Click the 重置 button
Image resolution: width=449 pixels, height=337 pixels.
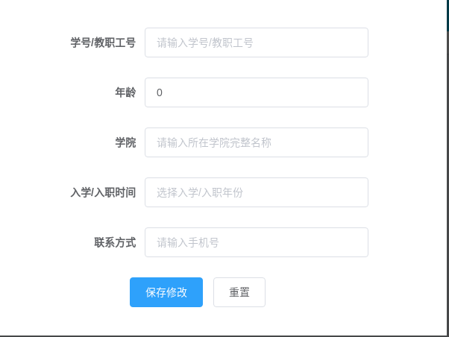(239, 292)
